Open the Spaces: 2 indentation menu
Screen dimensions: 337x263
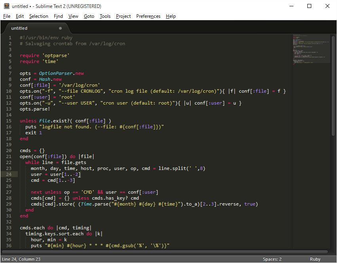click(x=272, y=259)
